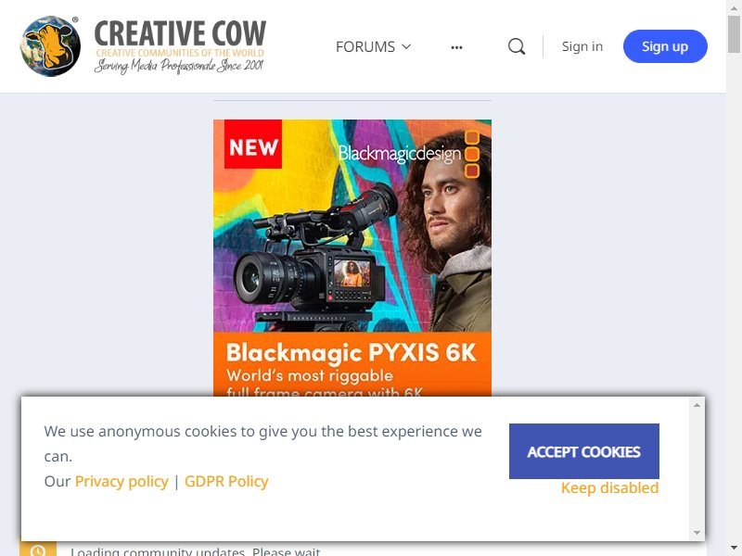Open the three-dots more menu
742x556 pixels.
pos(456,47)
